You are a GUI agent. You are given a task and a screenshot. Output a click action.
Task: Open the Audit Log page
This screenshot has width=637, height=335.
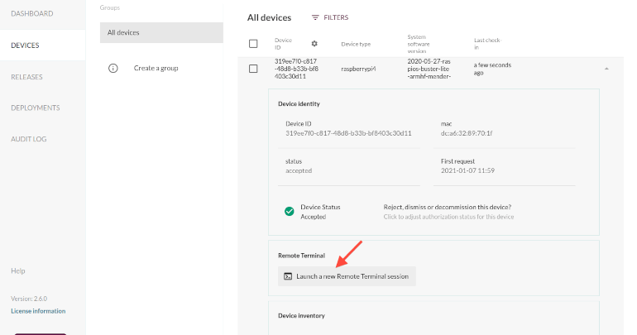(x=29, y=139)
